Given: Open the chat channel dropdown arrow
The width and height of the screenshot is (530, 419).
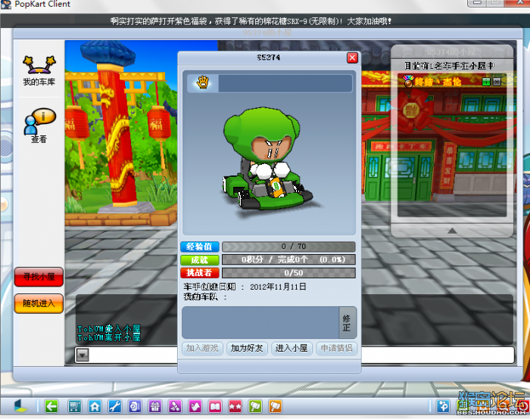Looking at the screenshot, I should coord(83,355).
